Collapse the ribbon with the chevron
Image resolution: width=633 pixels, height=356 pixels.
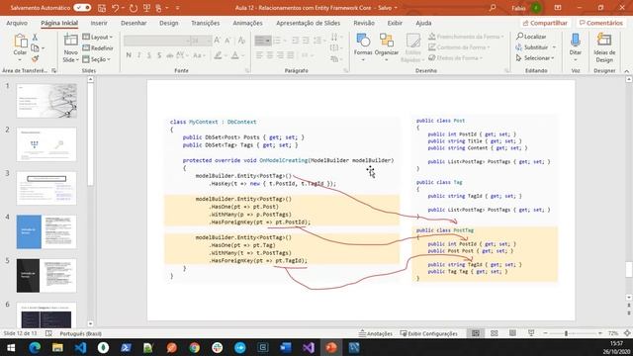pyautogui.click(x=626, y=71)
